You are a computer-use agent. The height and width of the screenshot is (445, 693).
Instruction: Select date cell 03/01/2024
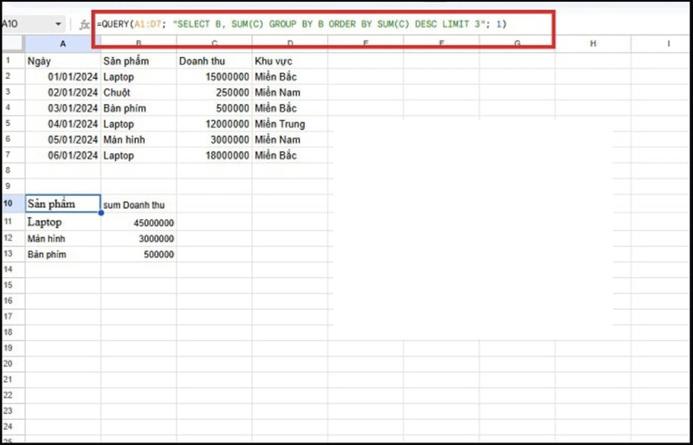point(62,108)
